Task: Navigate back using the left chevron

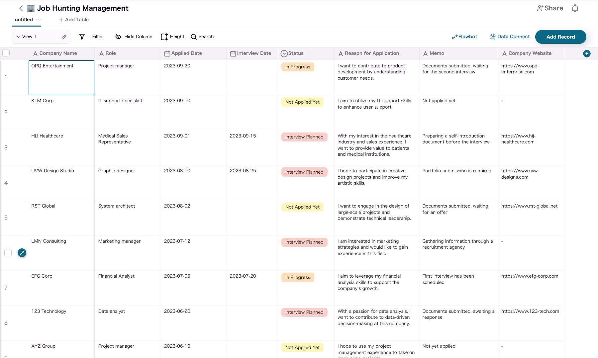Action: pyautogui.click(x=21, y=8)
